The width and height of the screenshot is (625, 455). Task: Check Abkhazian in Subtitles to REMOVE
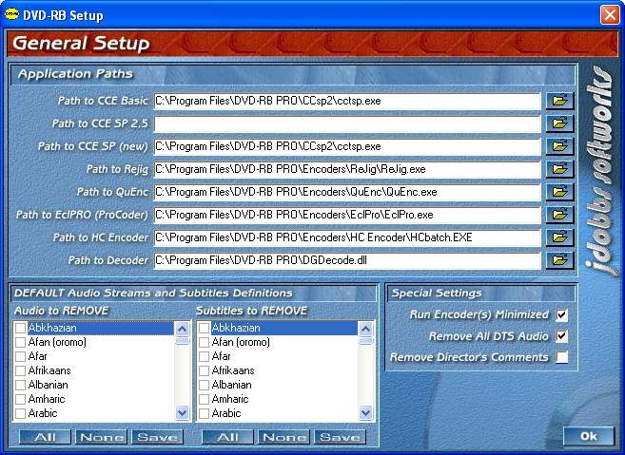click(x=205, y=328)
